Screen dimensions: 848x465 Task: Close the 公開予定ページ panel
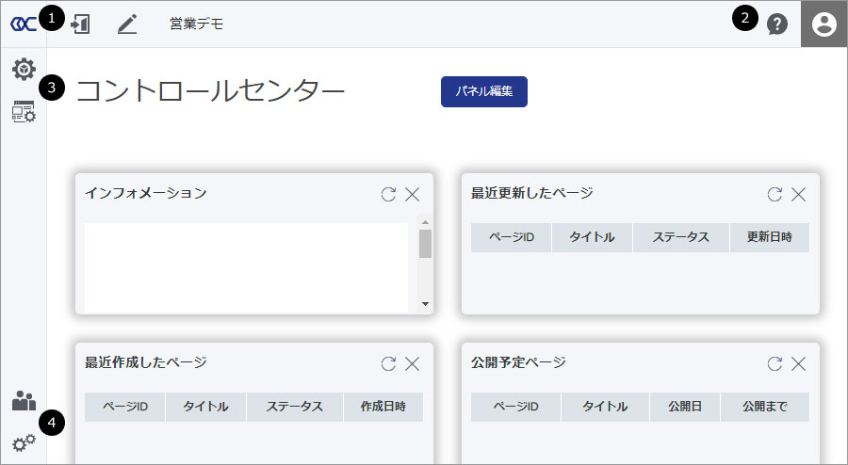(x=798, y=363)
